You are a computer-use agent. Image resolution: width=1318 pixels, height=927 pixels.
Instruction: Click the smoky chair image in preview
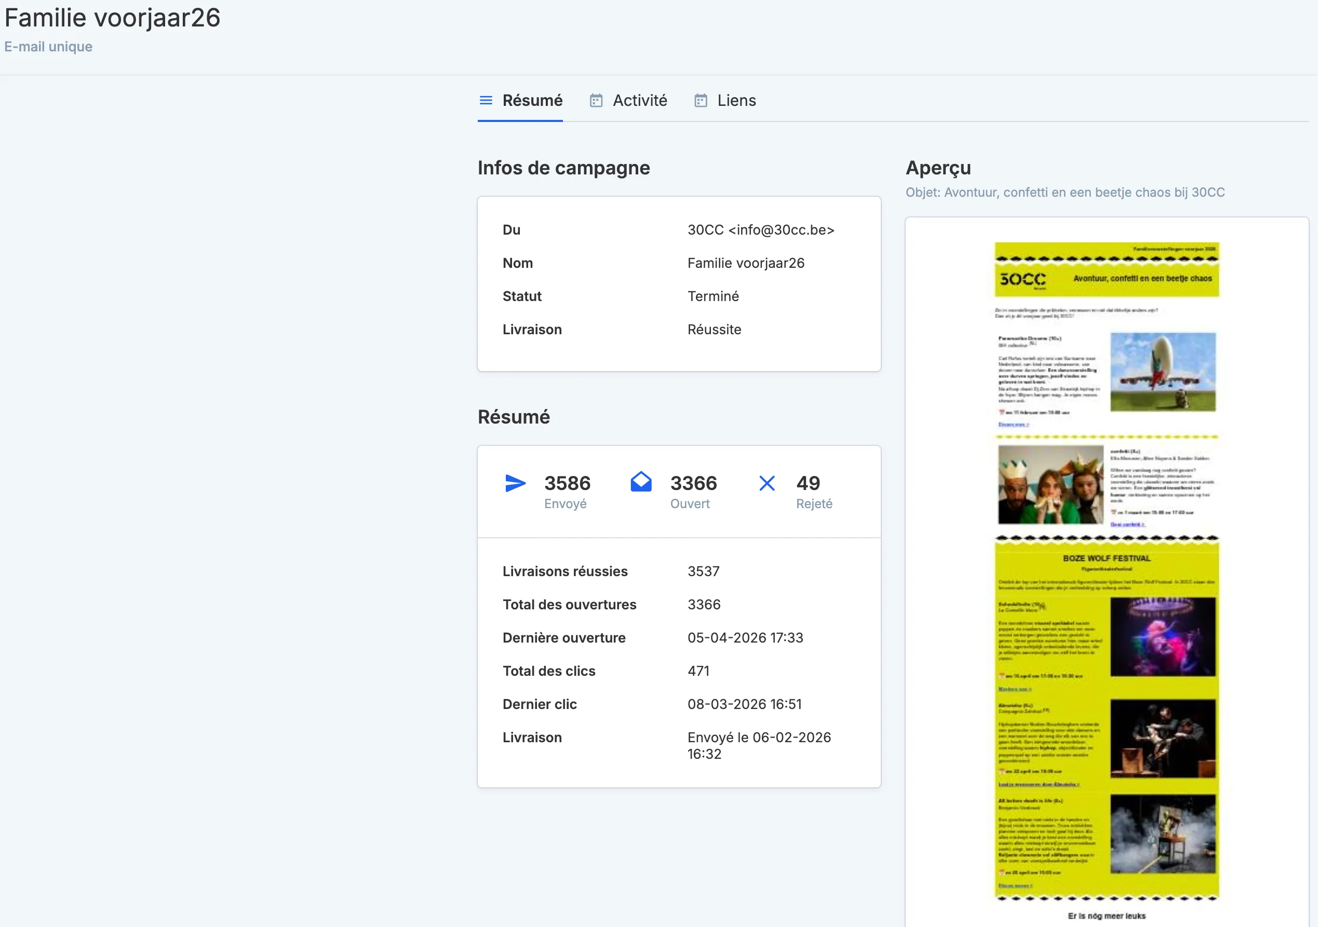[x=1162, y=834]
